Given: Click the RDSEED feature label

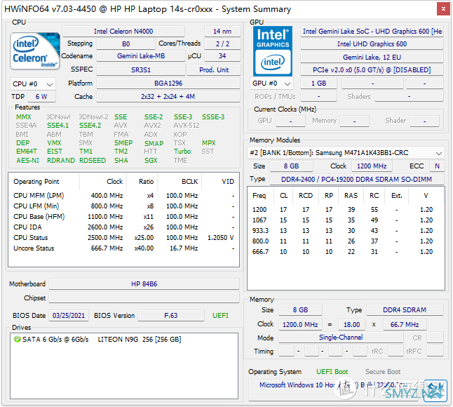Looking at the screenshot, I should pos(93,161).
